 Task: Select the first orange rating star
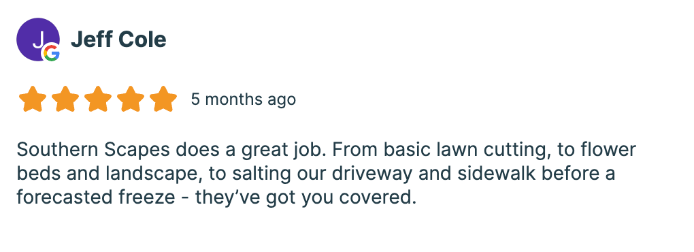[32, 99]
